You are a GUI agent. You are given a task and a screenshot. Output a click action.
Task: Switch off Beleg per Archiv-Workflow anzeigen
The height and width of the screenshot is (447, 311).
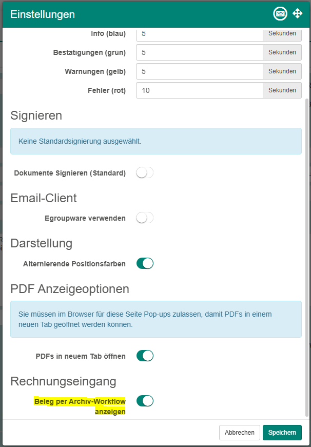[x=145, y=401]
